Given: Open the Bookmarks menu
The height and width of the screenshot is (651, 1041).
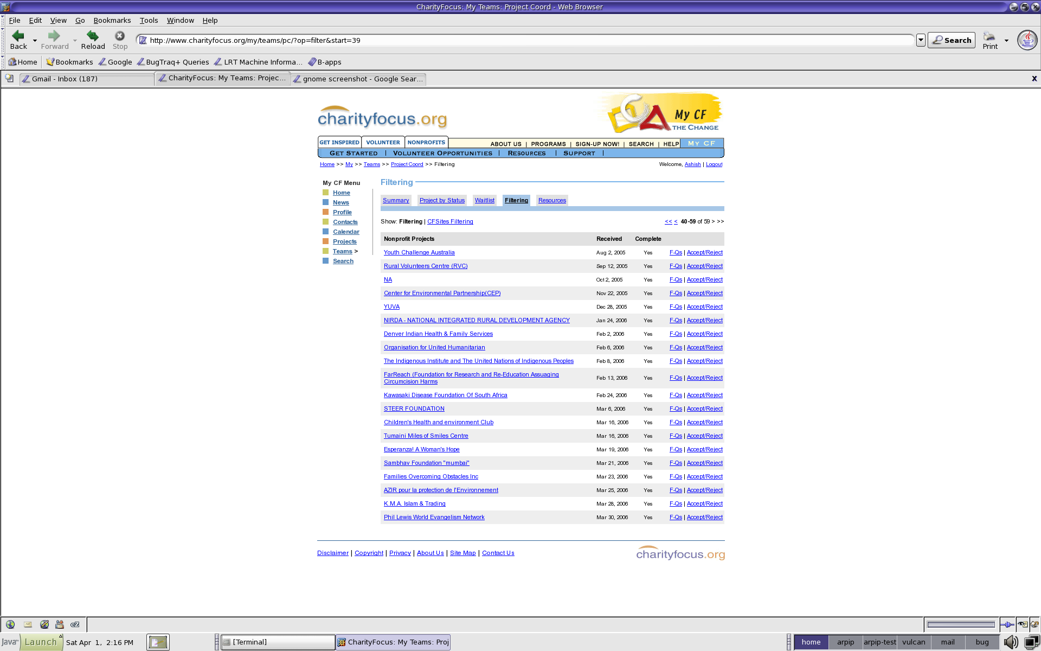Looking at the screenshot, I should 112,20.
